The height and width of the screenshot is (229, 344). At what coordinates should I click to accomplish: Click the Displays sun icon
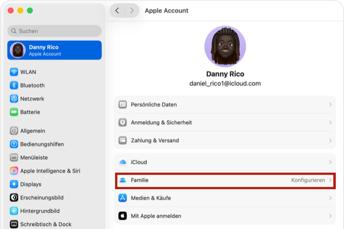(14, 184)
